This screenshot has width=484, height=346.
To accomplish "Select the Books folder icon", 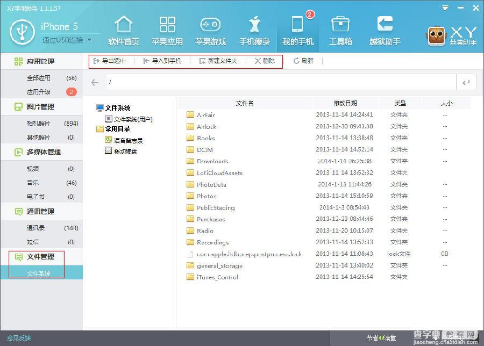I will (190, 138).
